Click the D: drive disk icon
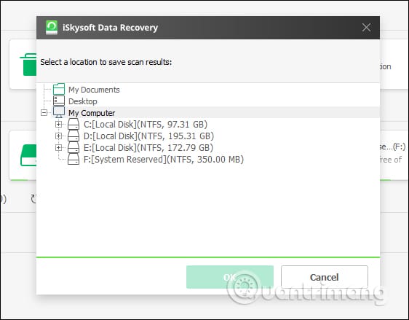This screenshot has width=409, height=320. (x=74, y=136)
